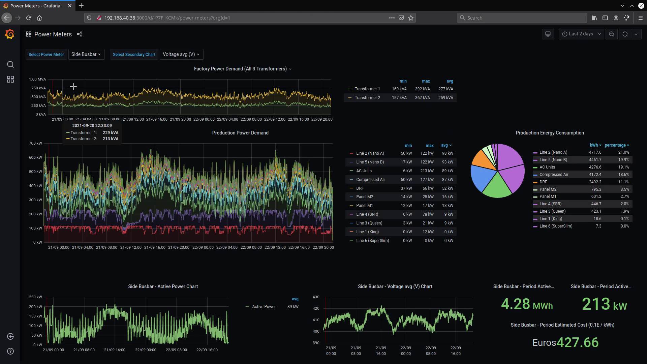Screen dimensions: 647x364
Task: Open the help question mark icon
Action: click(x=10, y=351)
